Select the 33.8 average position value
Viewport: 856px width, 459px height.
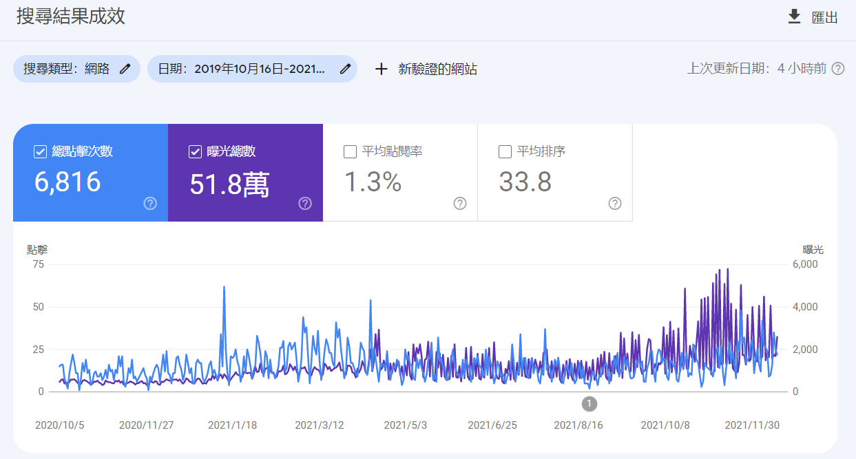525,182
